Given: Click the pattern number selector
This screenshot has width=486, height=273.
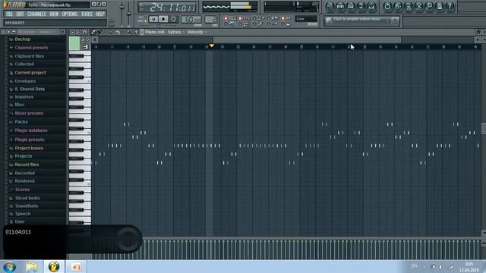Looking at the screenshot, I should pos(211,19).
